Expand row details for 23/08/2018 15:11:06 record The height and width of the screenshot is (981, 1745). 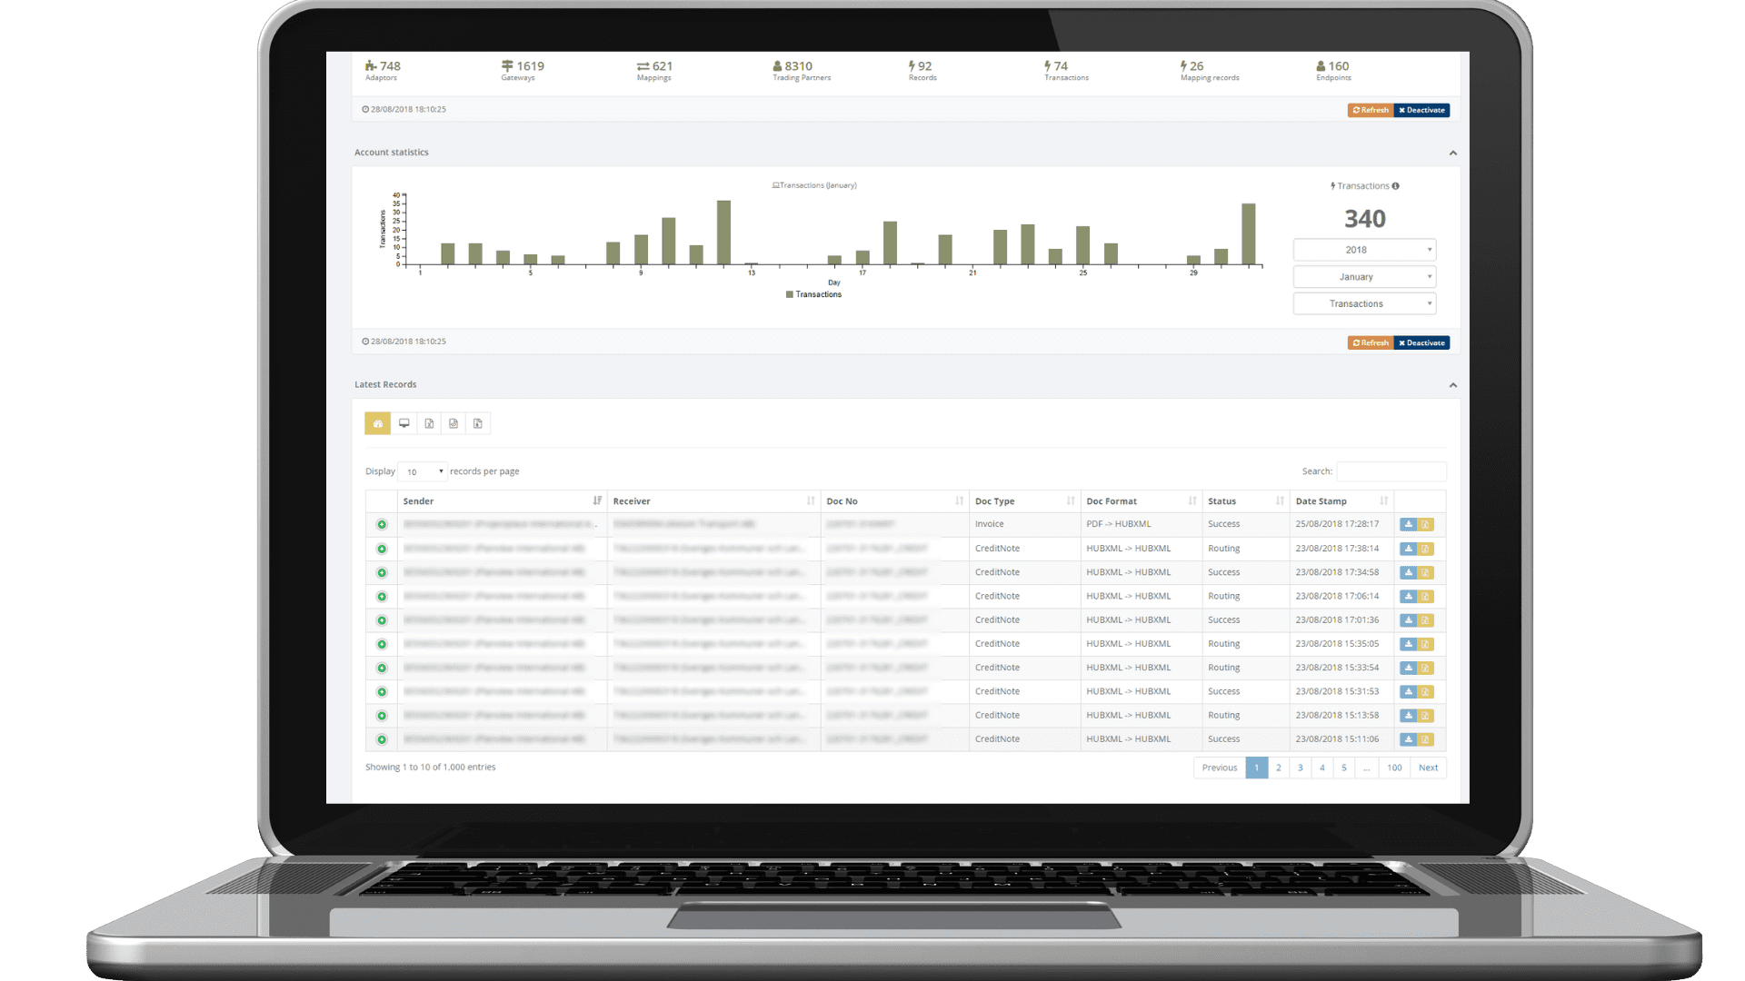pos(382,739)
